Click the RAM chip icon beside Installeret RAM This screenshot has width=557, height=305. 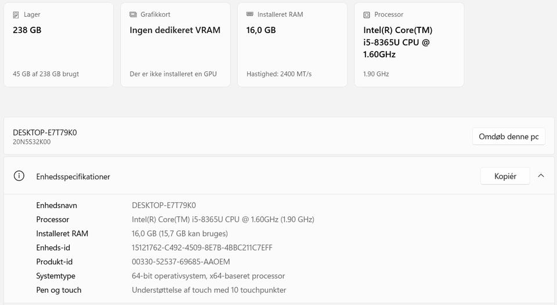click(249, 14)
